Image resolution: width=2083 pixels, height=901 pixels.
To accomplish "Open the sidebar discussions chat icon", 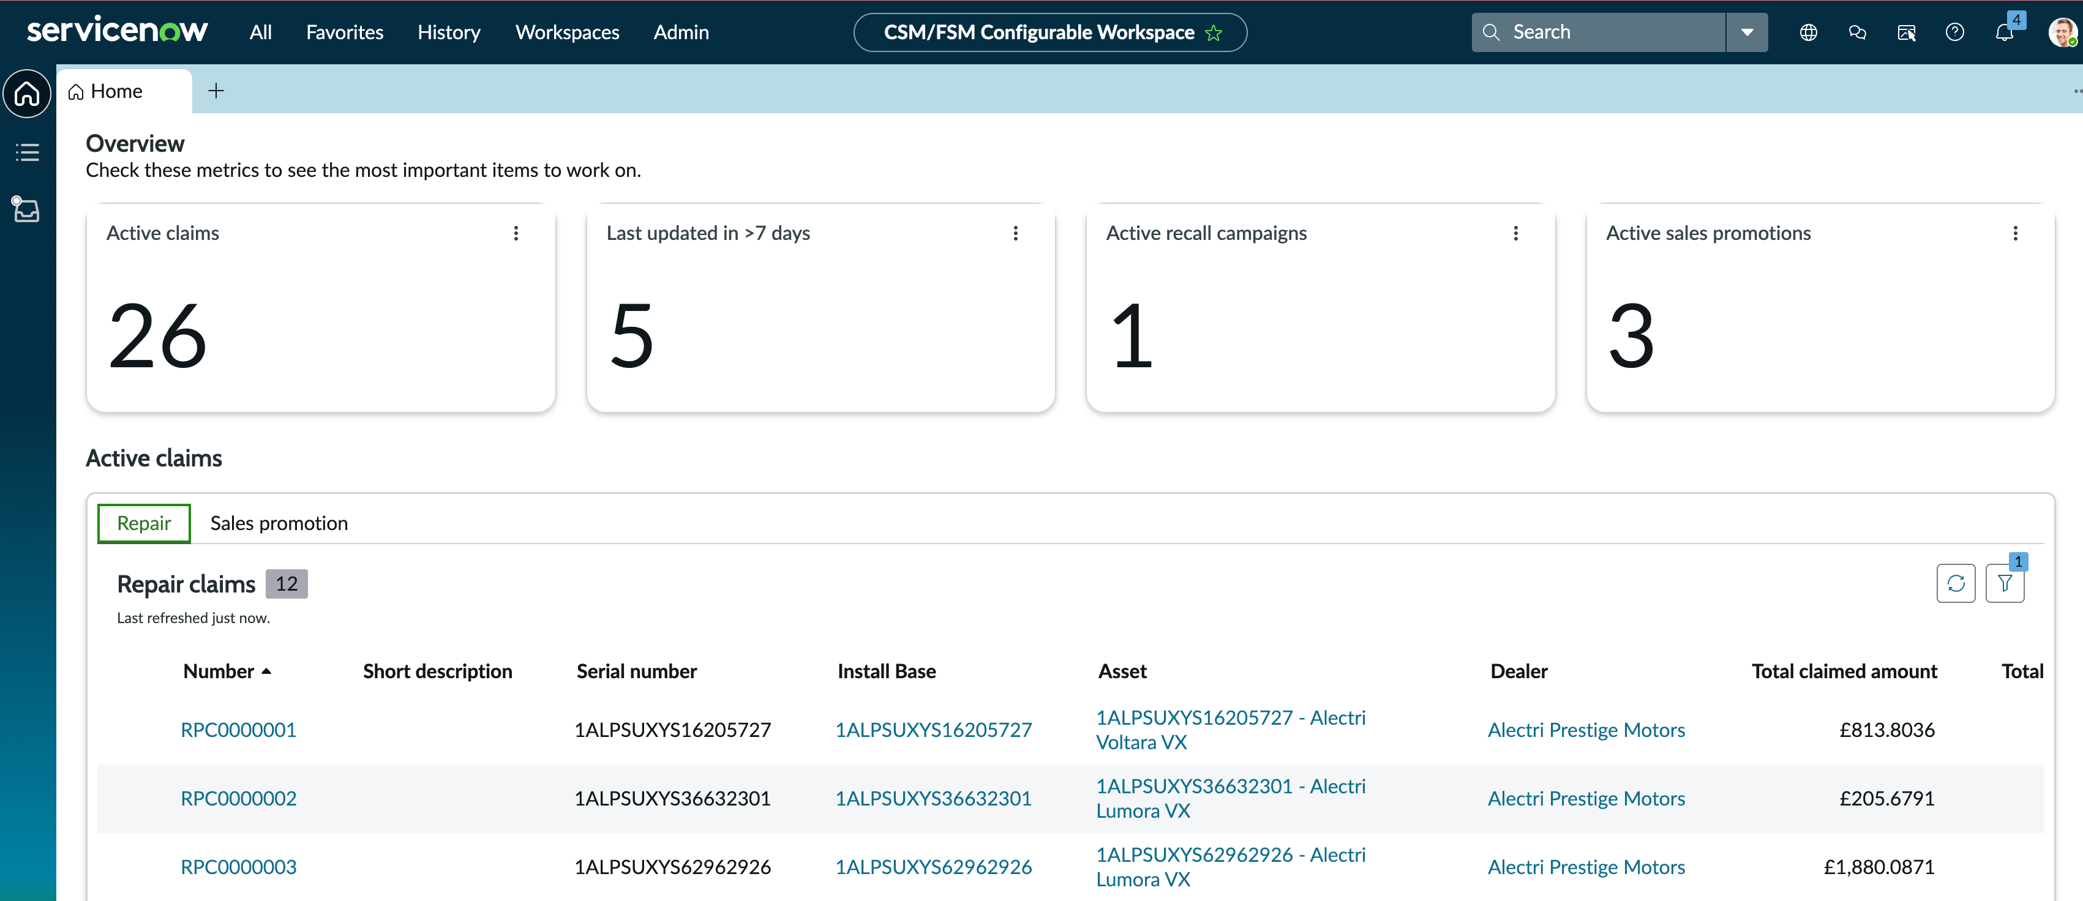I will (1858, 32).
